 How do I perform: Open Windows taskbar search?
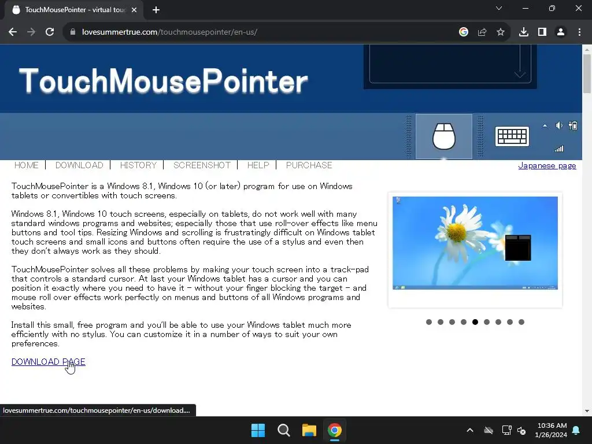click(x=283, y=430)
